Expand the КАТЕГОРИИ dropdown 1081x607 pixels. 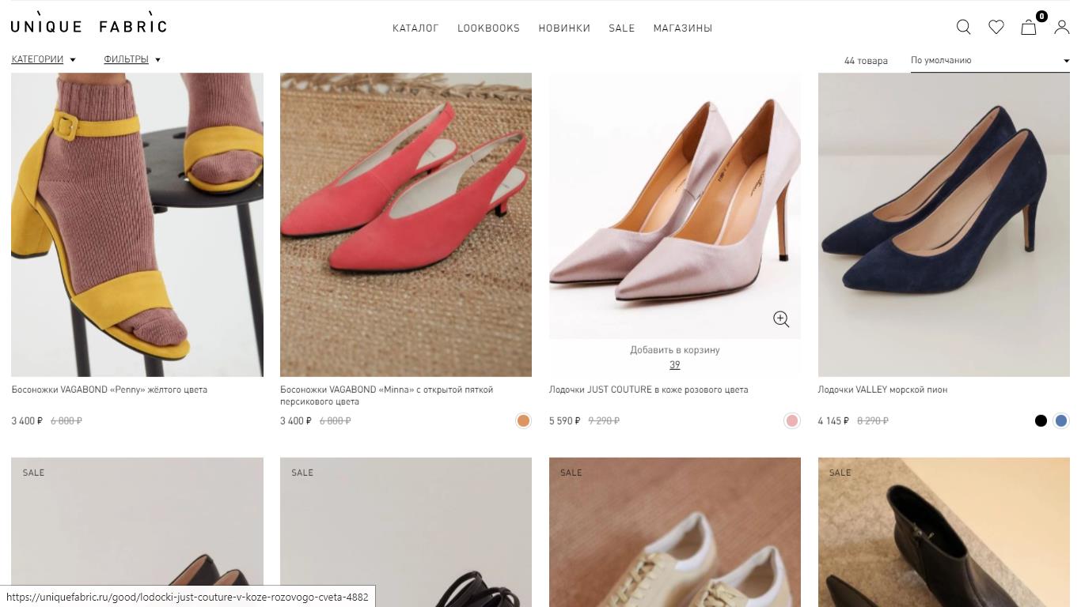point(44,59)
